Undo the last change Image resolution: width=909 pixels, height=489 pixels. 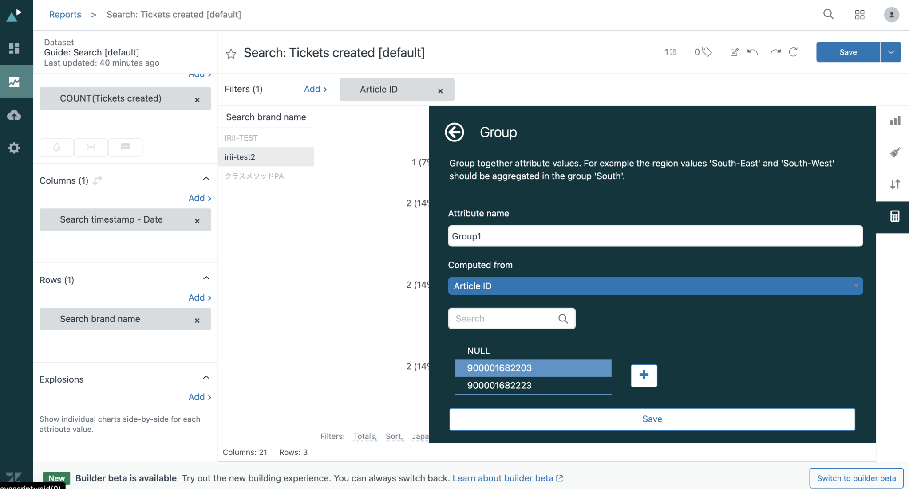752,52
